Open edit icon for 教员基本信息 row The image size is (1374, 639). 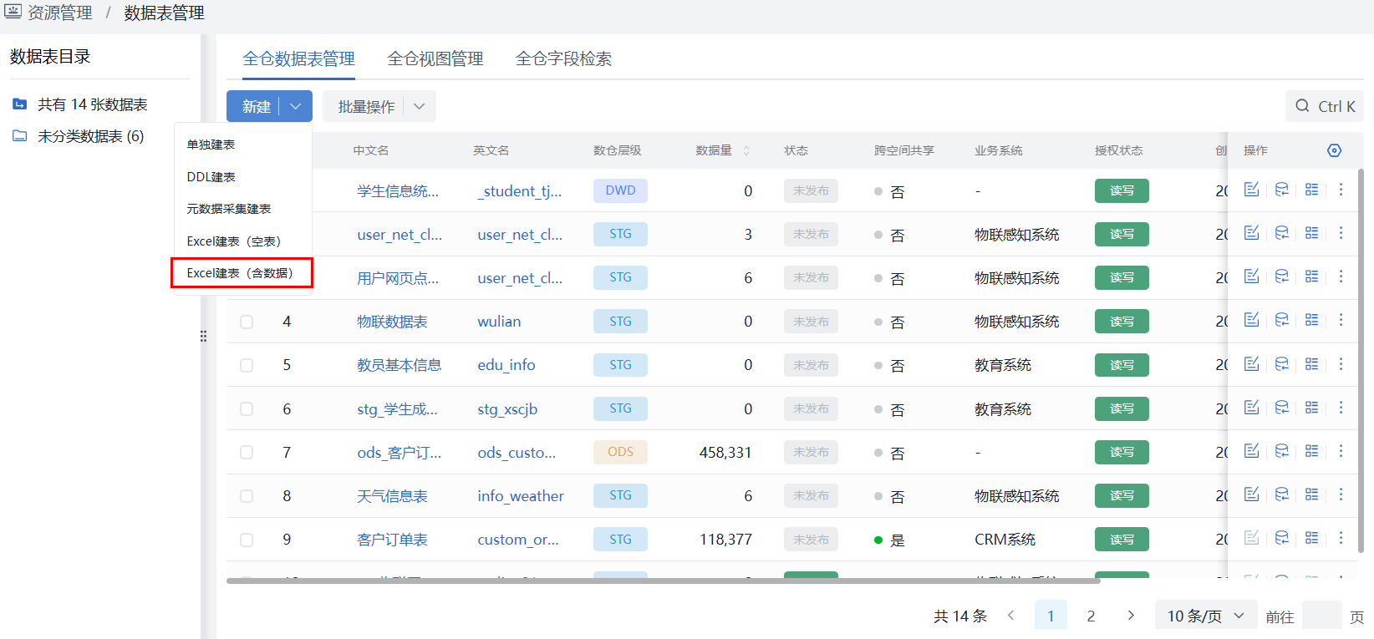click(x=1251, y=364)
